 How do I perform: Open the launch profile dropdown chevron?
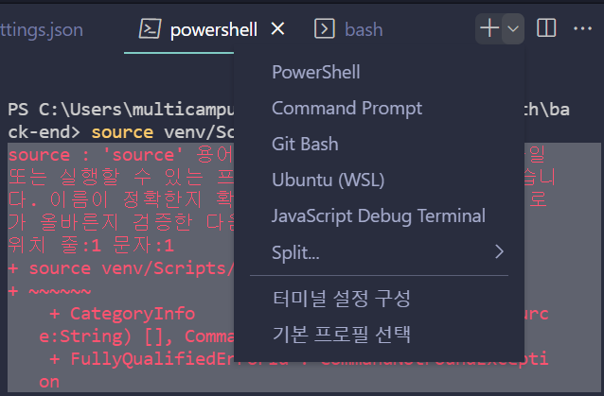tap(513, 28)
